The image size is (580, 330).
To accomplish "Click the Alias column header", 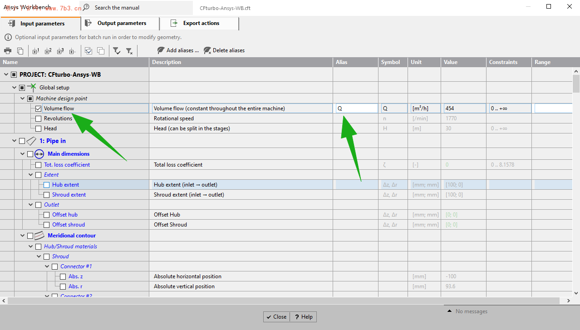I will click(x=356, y=62).
